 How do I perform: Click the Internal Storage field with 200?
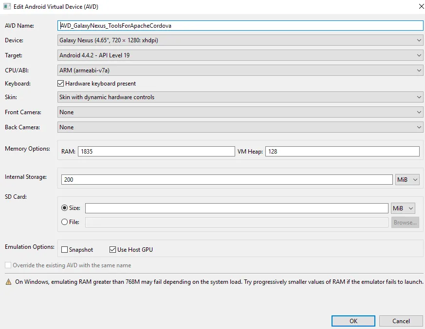(x=227, y=180)
